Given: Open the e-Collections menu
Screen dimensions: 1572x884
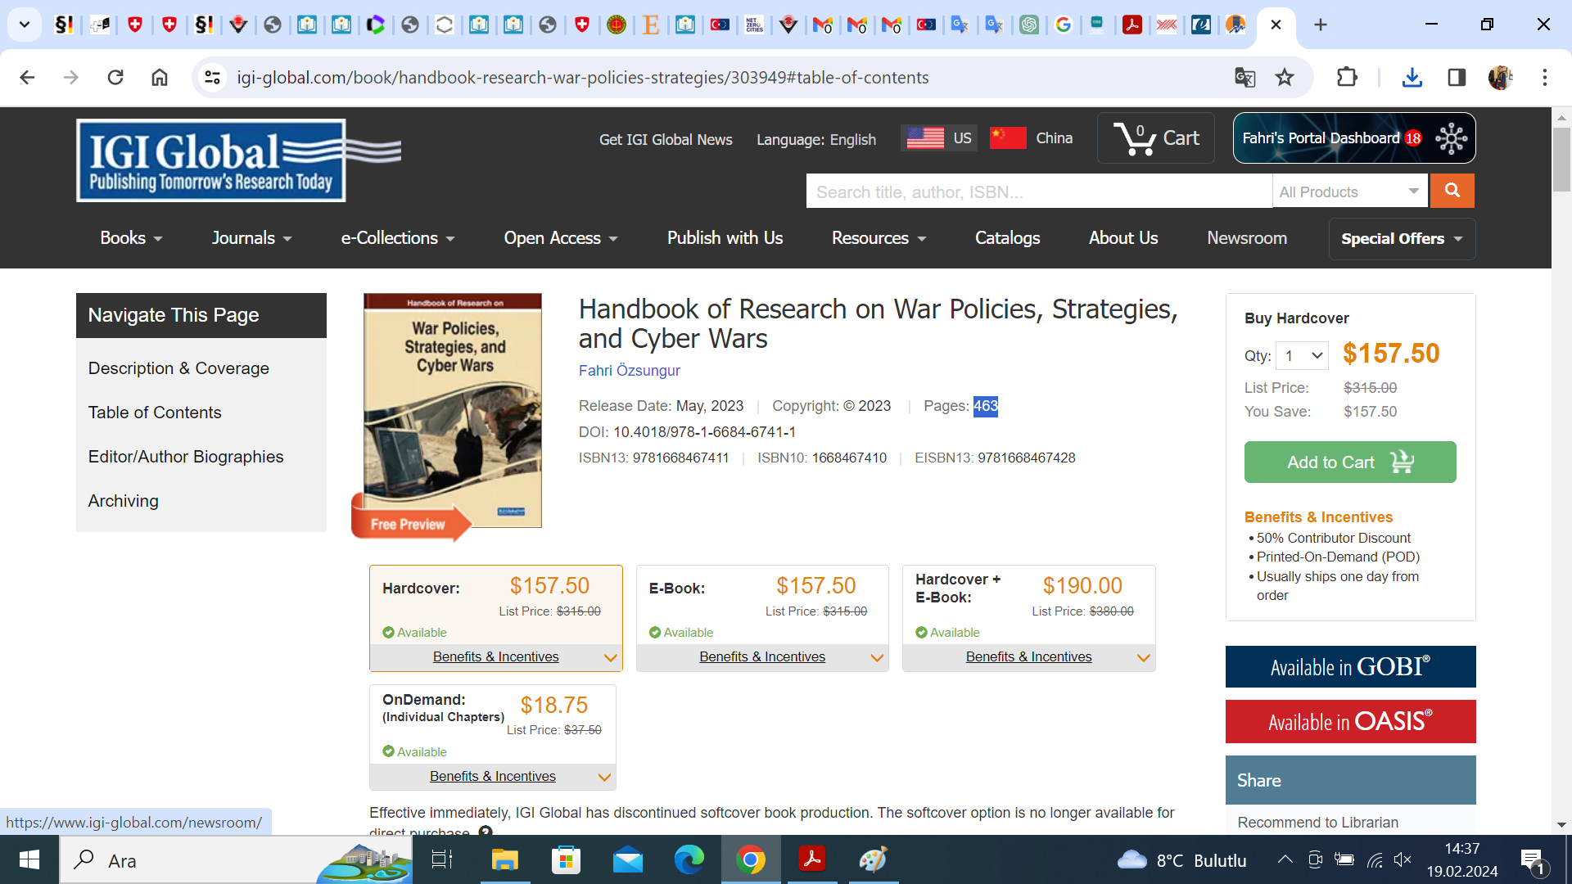Looking at the screenshot, I should [398, 238].
